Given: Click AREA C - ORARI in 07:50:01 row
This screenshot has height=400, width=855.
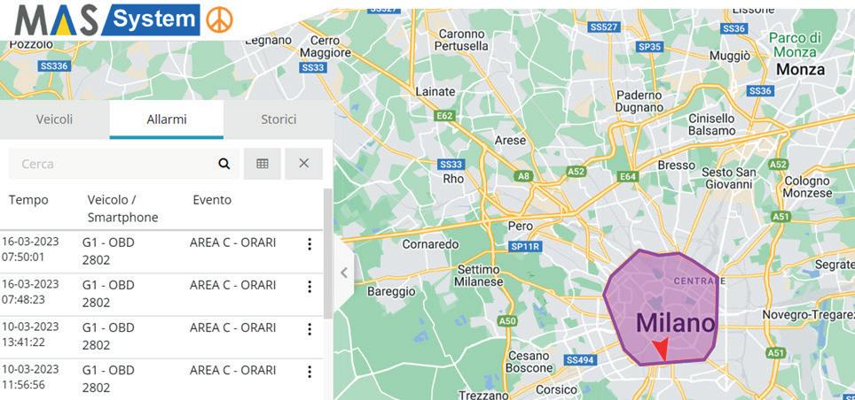Looking at the screenshot, I should click(233, 242).
